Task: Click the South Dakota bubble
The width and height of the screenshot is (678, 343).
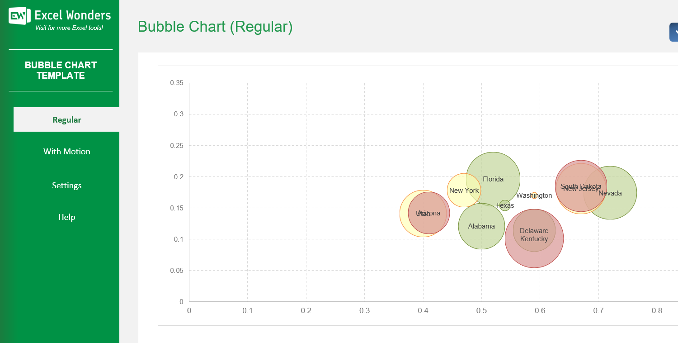Action: 580,186
